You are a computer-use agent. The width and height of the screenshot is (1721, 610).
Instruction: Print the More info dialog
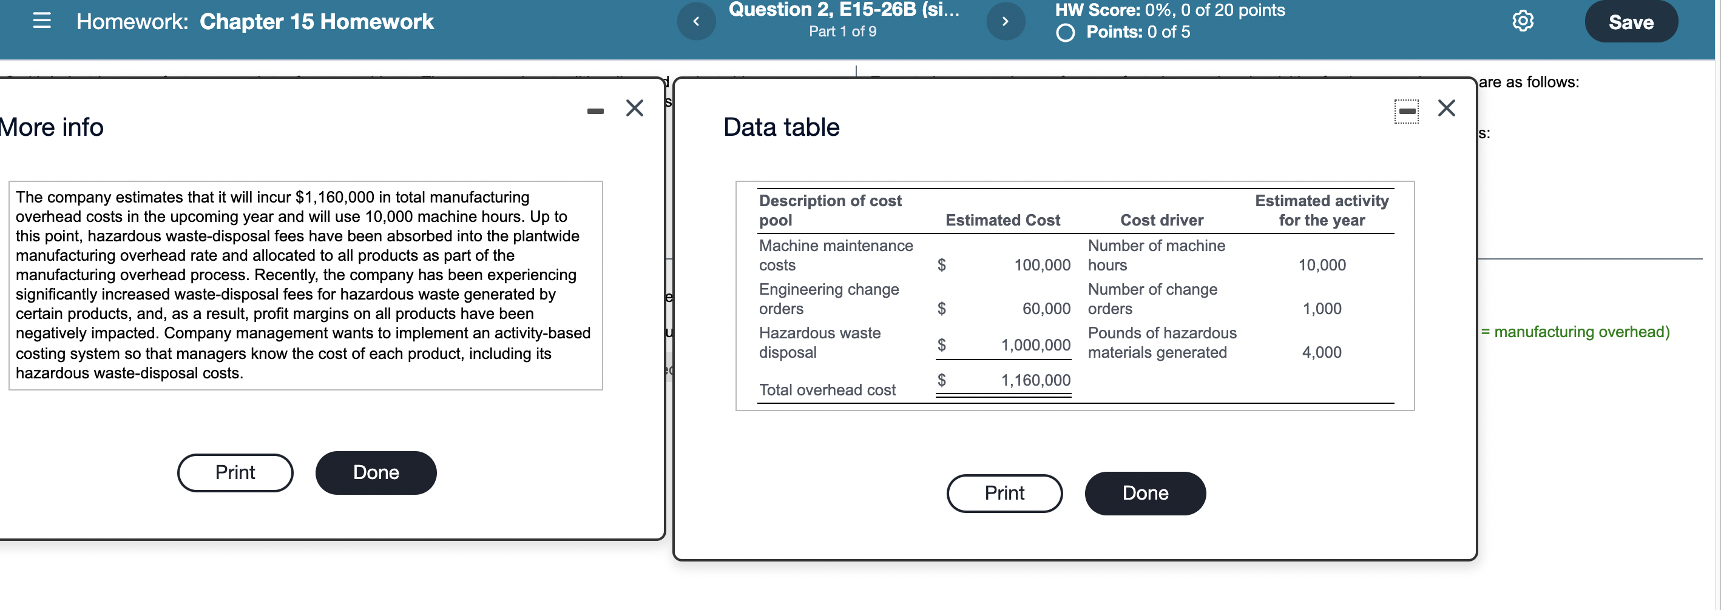pos(235,472)
